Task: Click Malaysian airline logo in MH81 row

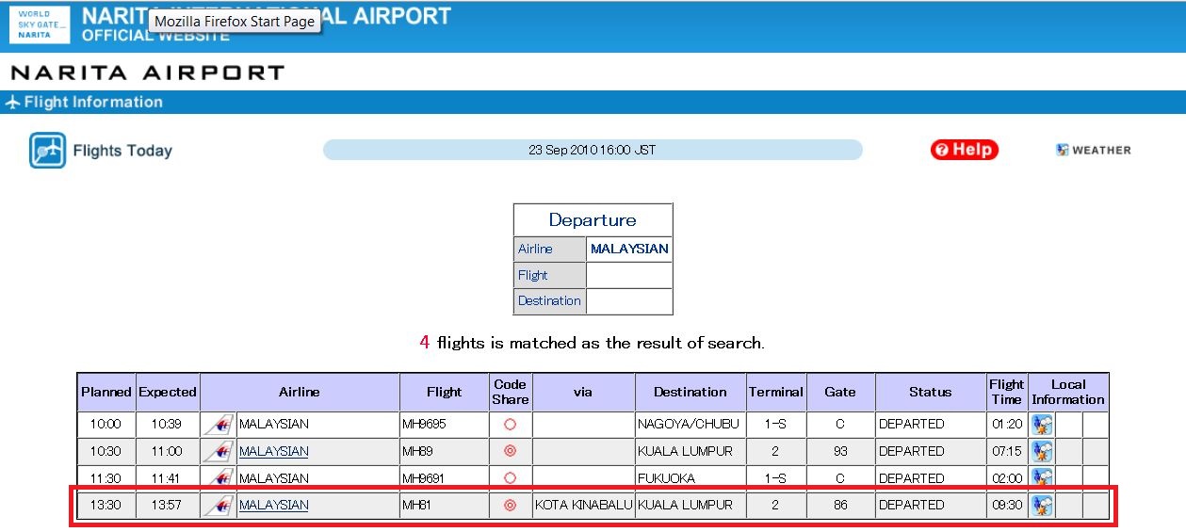Action: pos(219,506)
